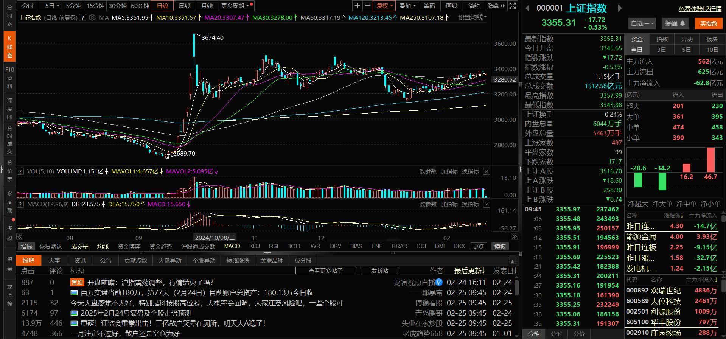Switch to 周线 timeframe tab

pos(185,6)
